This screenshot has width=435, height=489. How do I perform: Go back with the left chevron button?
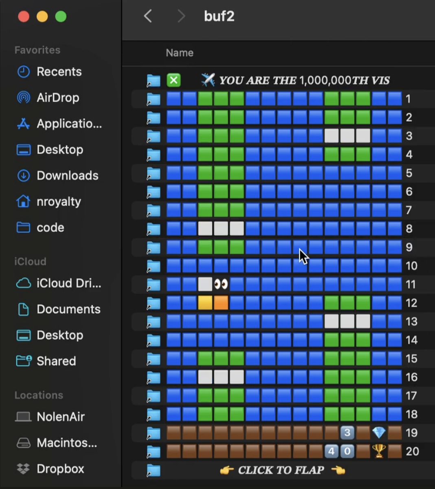tap(148, 16)
